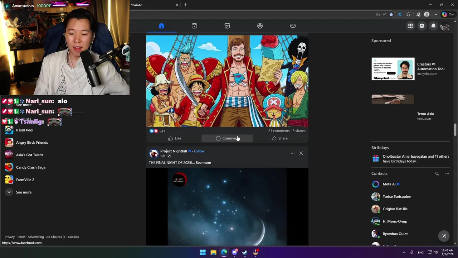Open the Privacy footer link

pyautogui.click(x=10, y=237)
